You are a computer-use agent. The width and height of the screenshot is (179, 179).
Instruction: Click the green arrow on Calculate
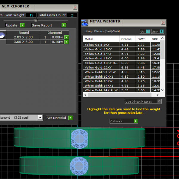[136, 121]
